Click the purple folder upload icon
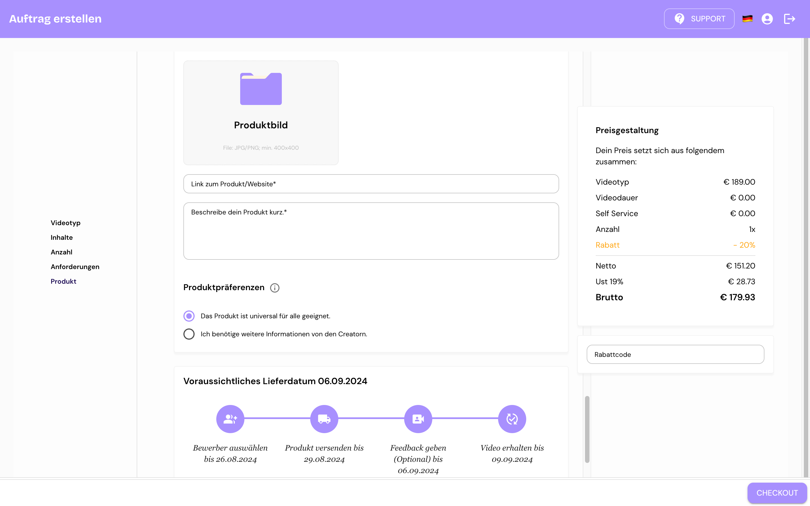 pyautogui.click(x=261, y=89)
